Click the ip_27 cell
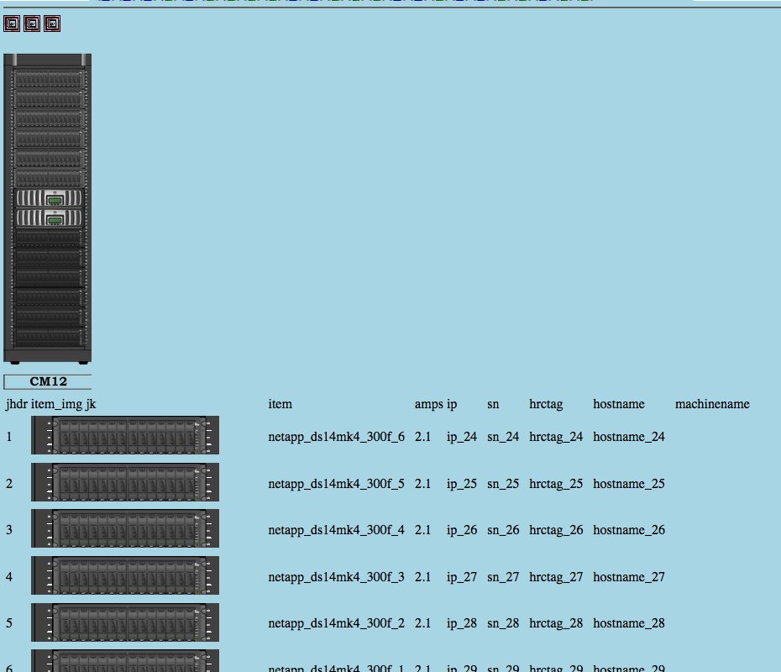 coord(462,577)
